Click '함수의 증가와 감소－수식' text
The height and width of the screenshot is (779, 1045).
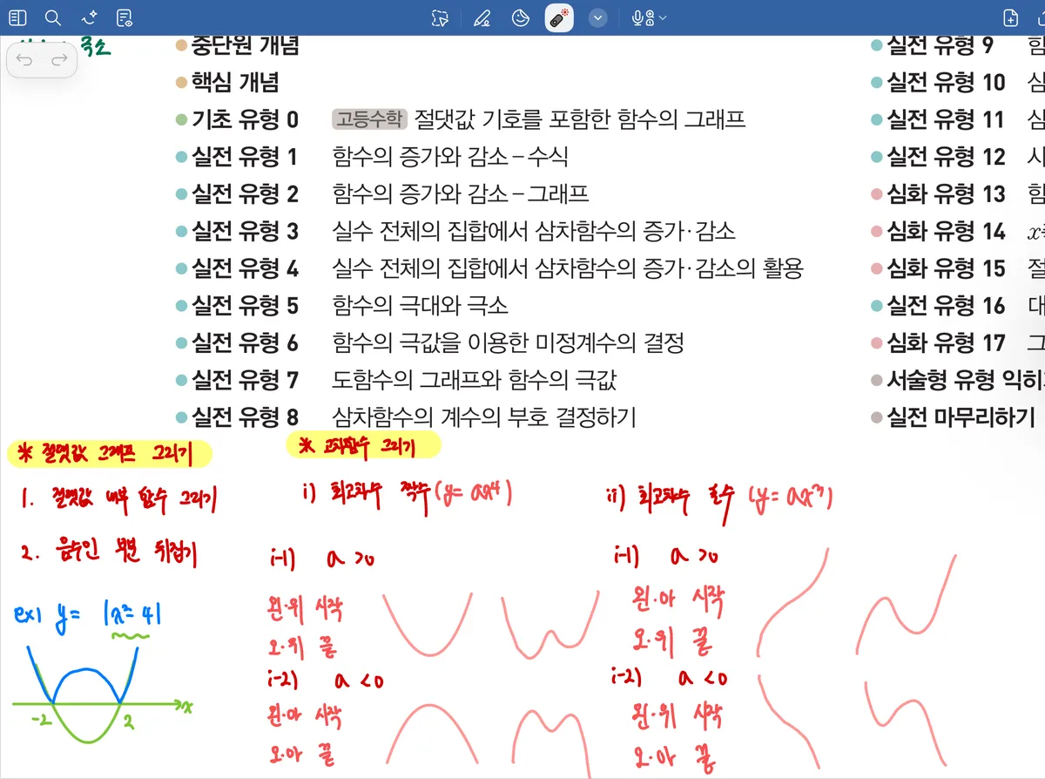[x=450, y=157]
